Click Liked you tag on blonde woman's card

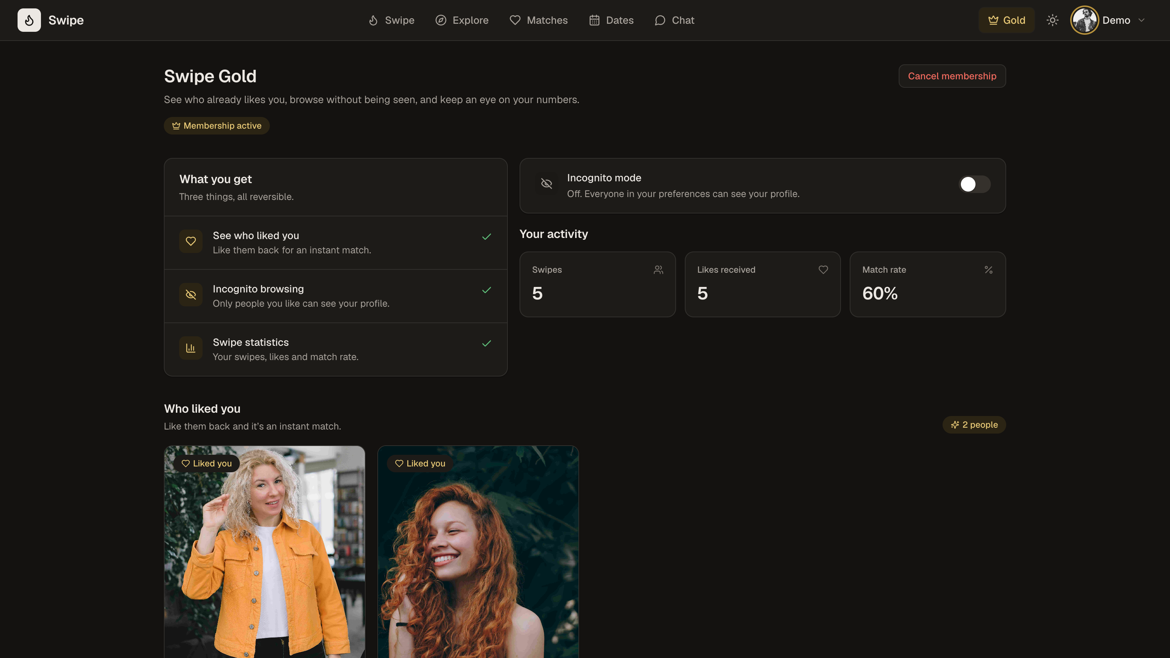[x=207, y=463]
